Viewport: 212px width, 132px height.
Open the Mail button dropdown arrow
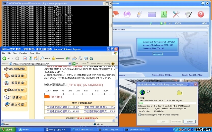tap(77, 58)
